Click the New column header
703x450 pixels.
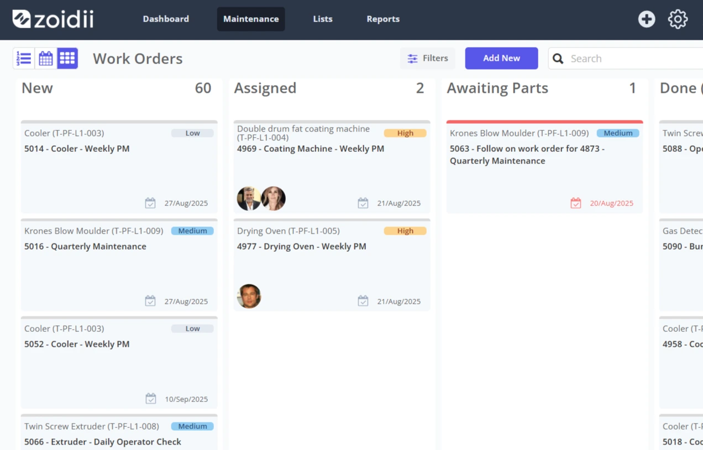point(37,88)
